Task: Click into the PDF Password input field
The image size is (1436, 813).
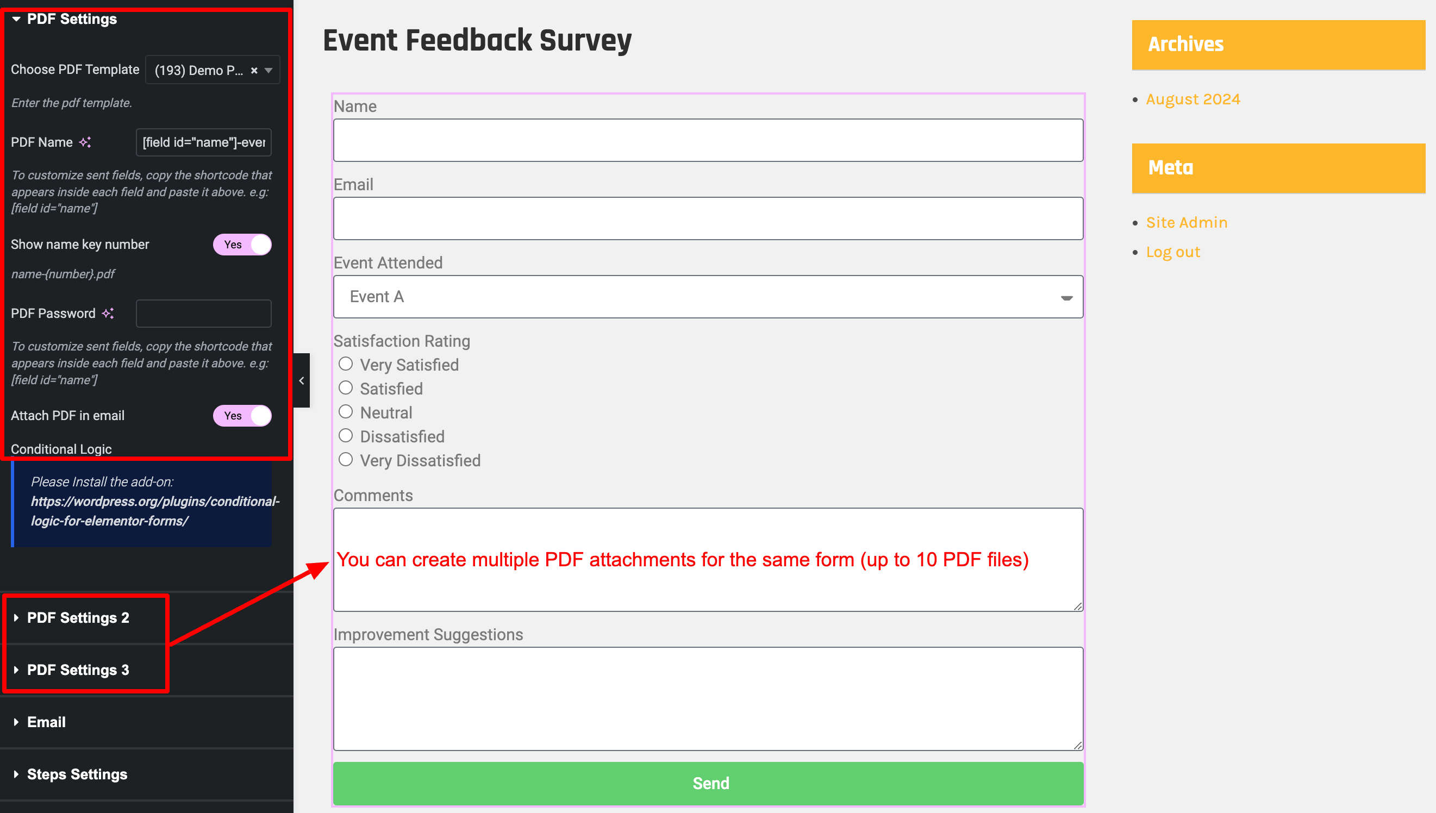Action: click(x=204, y=313)
